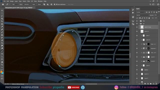This screenshot has height=90, width=160.
Task: Select the Brush tool
Action: 2,32
